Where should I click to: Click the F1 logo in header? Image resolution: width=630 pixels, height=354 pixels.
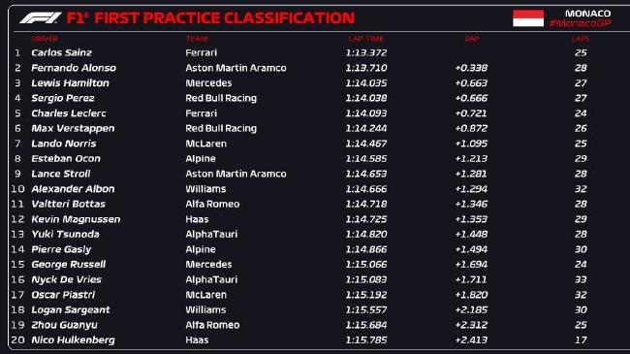[40, 17]
